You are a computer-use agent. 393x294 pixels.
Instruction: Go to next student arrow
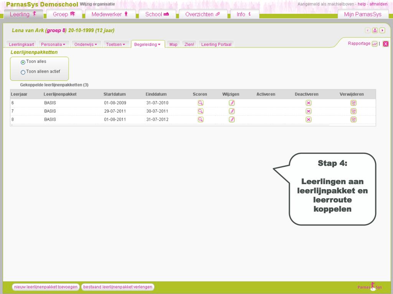pos(382,31)
